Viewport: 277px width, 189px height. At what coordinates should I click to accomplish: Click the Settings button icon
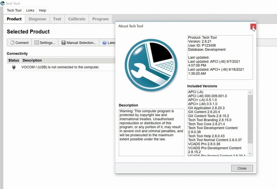[x=37, y=42]
